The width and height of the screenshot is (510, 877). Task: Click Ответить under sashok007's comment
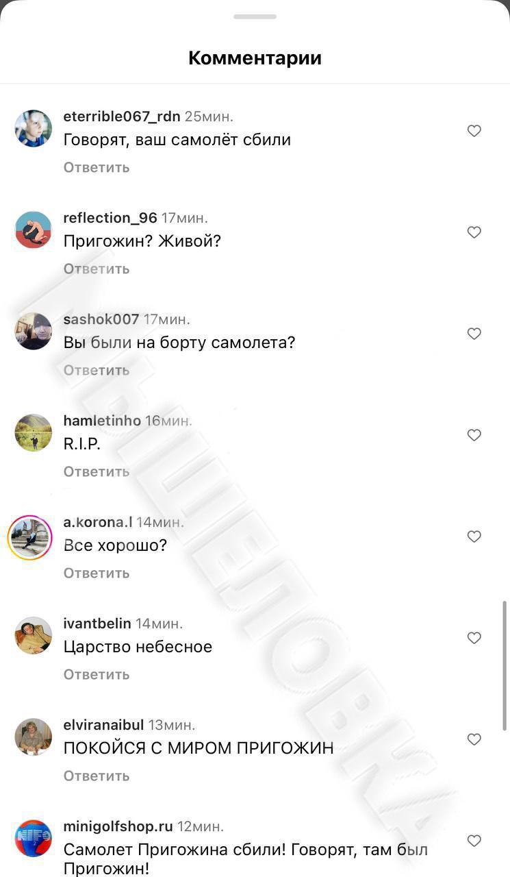click(97, 370)
